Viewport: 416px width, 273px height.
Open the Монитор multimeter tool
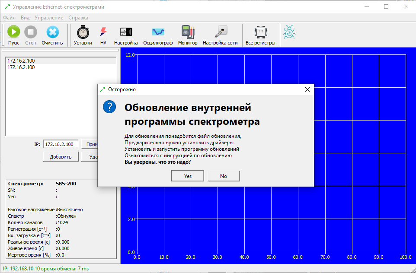coord(188,32)
